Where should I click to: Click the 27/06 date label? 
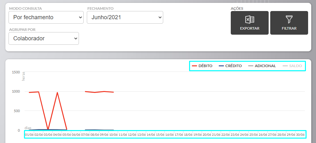[272, 134]
